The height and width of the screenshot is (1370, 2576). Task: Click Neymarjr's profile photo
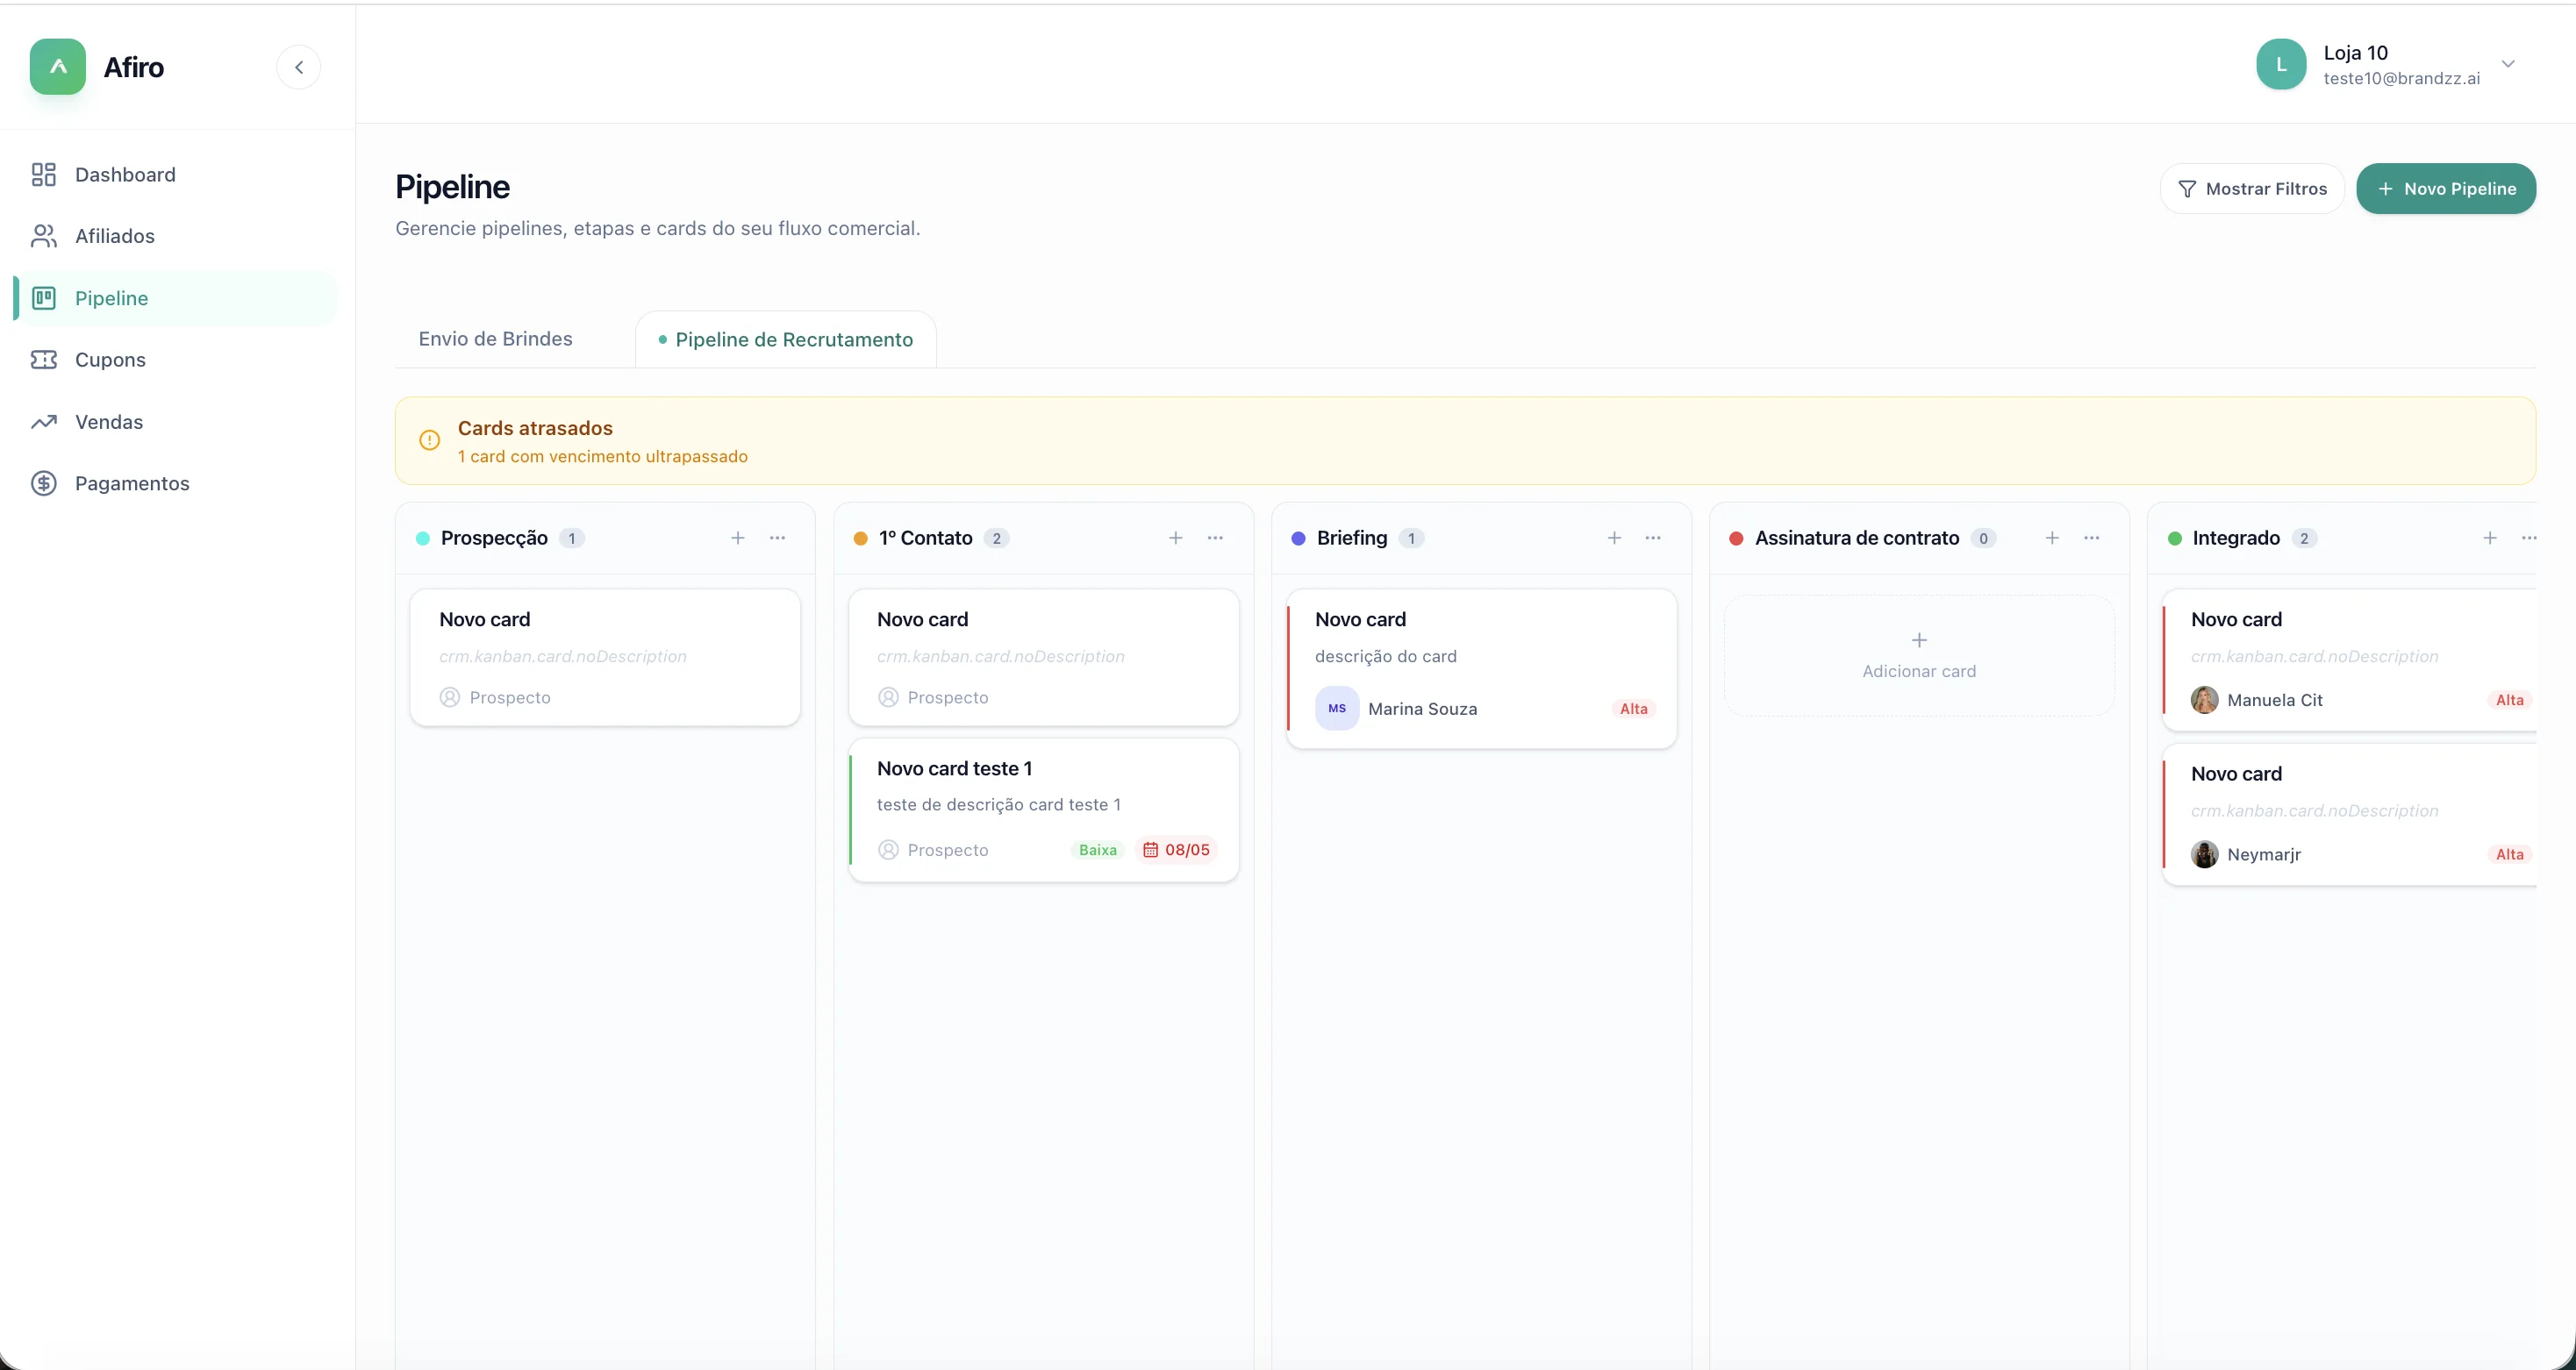pyautogui.click(x=2204, y=854)
